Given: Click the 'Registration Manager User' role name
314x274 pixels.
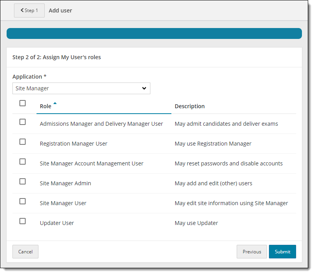Looking at the screenshot, I should [73, 144].
